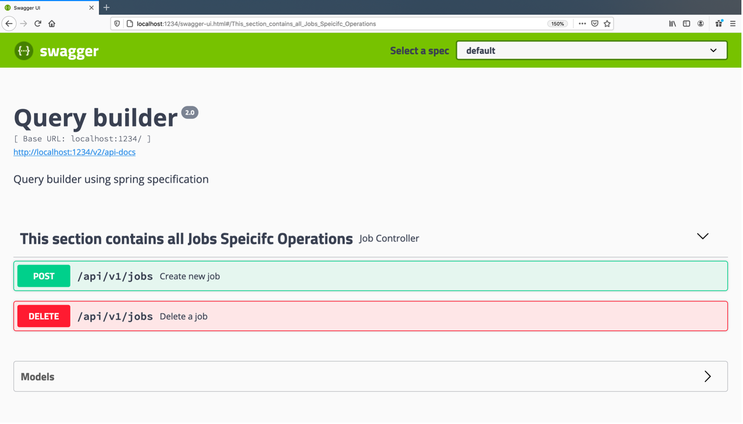743x424 pixels.
Task: Close the Swagger UI tab
Action: coord(91,8)
